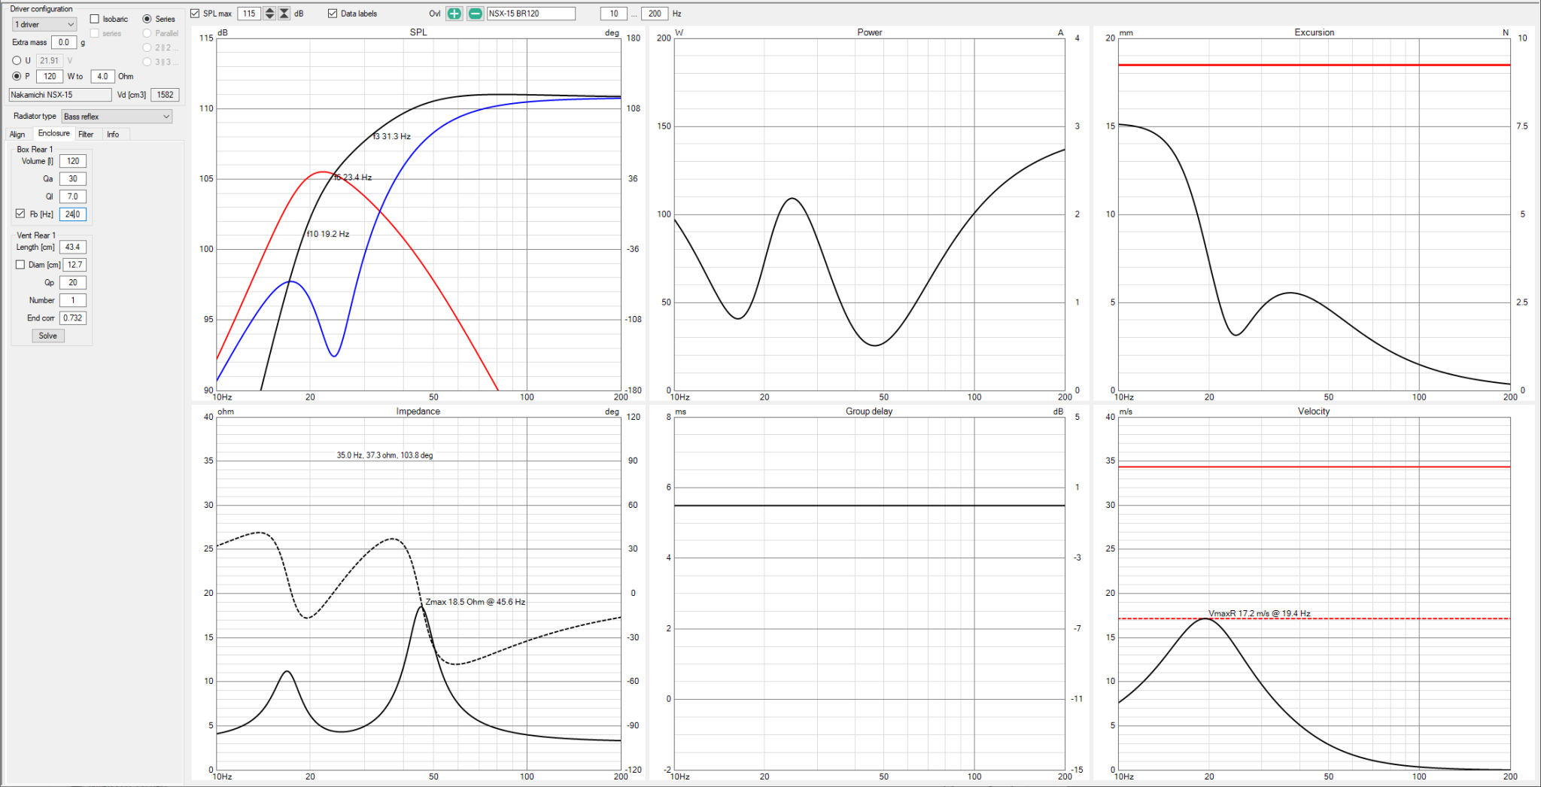Toggle the Data labels checkbox
The image size is (1541, 787).
333,14
